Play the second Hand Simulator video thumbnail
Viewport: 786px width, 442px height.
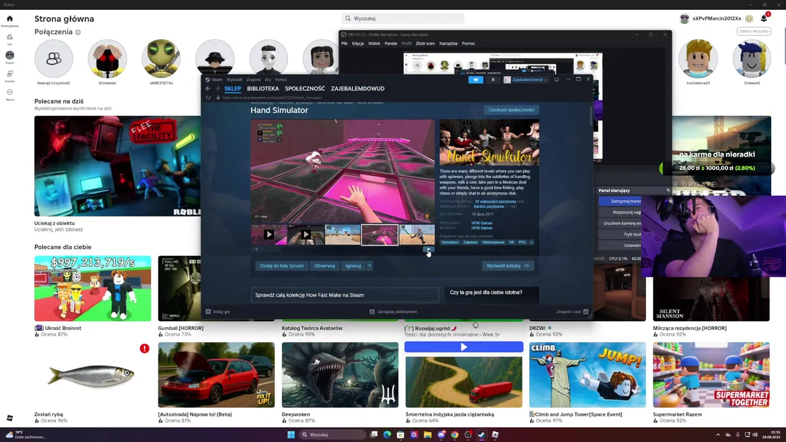(x=306, y=235)
